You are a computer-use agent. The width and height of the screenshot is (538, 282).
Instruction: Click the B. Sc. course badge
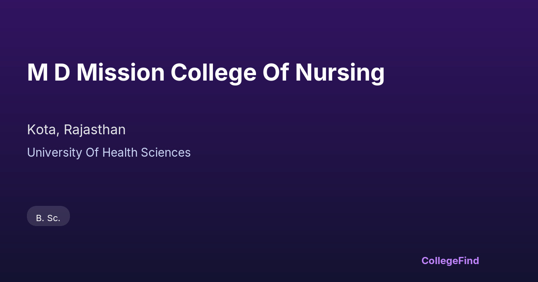[x=48, y=218]
